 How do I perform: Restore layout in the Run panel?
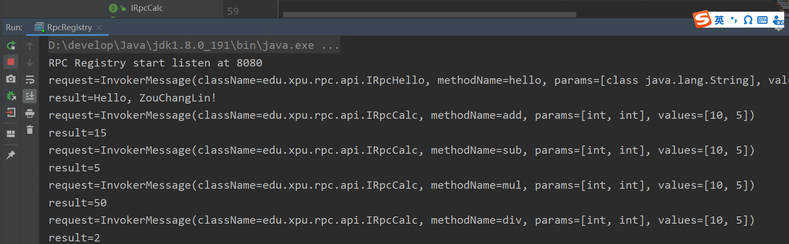point(11,133)
